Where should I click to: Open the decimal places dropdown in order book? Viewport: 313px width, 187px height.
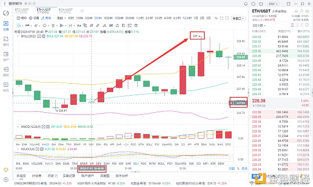pos(259,25)
